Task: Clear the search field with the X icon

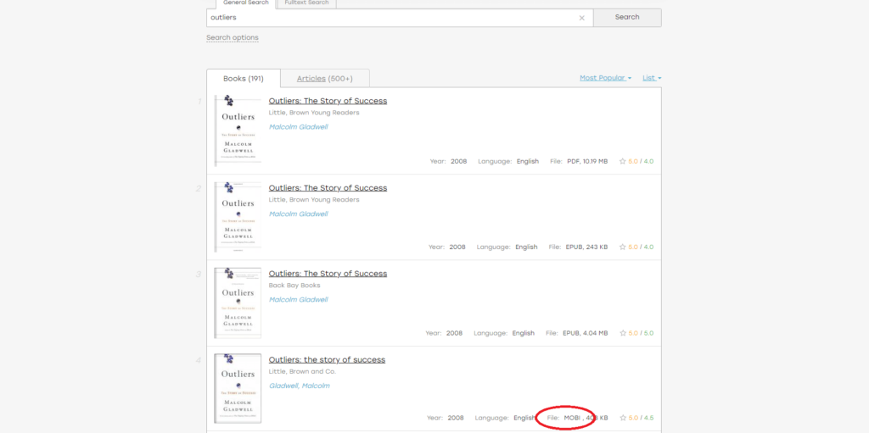Action: coord(581,18)
